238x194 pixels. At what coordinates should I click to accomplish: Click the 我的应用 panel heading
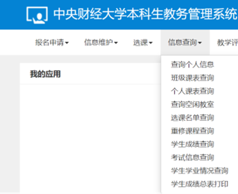click(x=45, y=74)
